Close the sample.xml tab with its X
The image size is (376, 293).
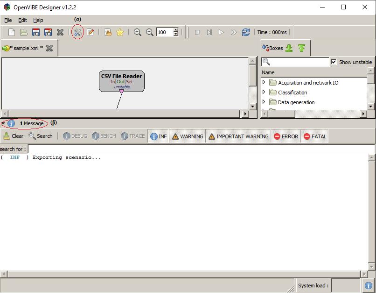49,48
